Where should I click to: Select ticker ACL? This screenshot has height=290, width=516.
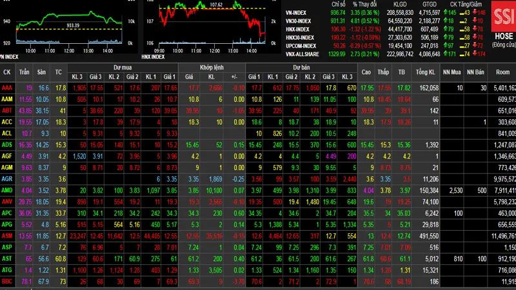coord(6,133)
